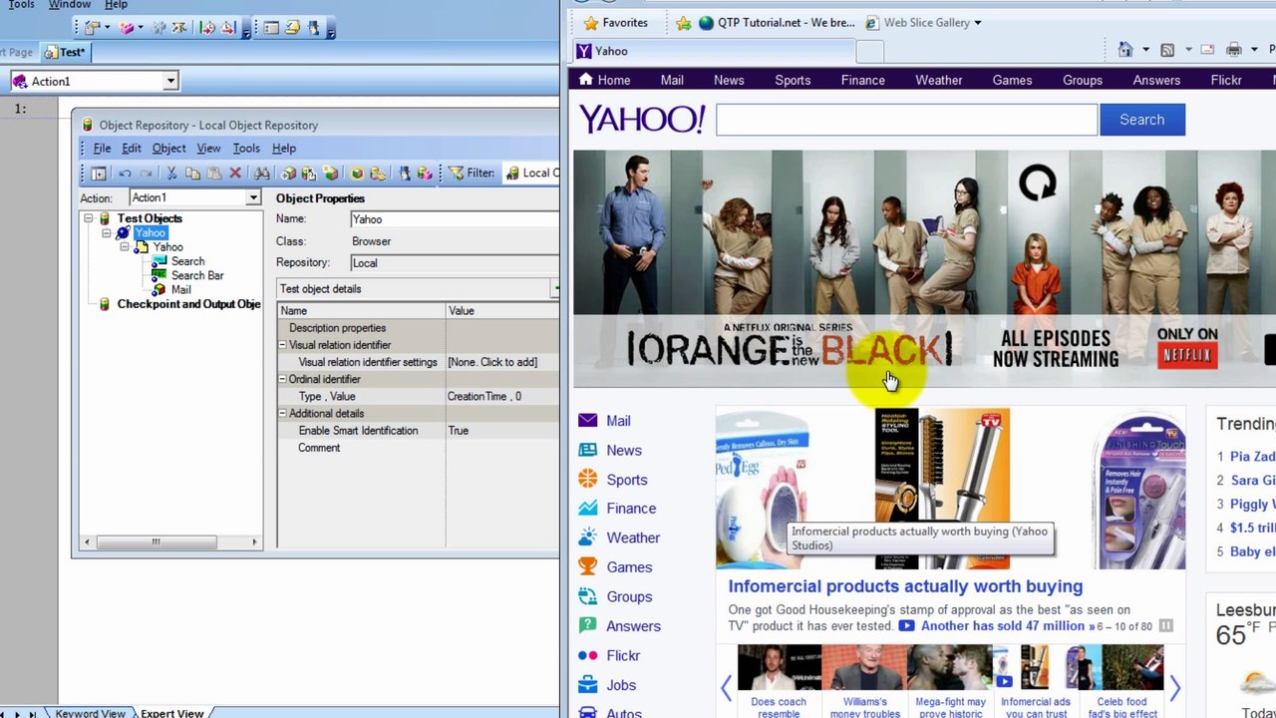
Task: Click the Paste icon in Object Repository toolbar
Action: [214, 174]
